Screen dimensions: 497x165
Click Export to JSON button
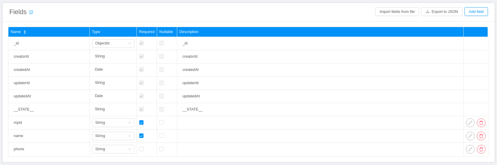(442, 12)
